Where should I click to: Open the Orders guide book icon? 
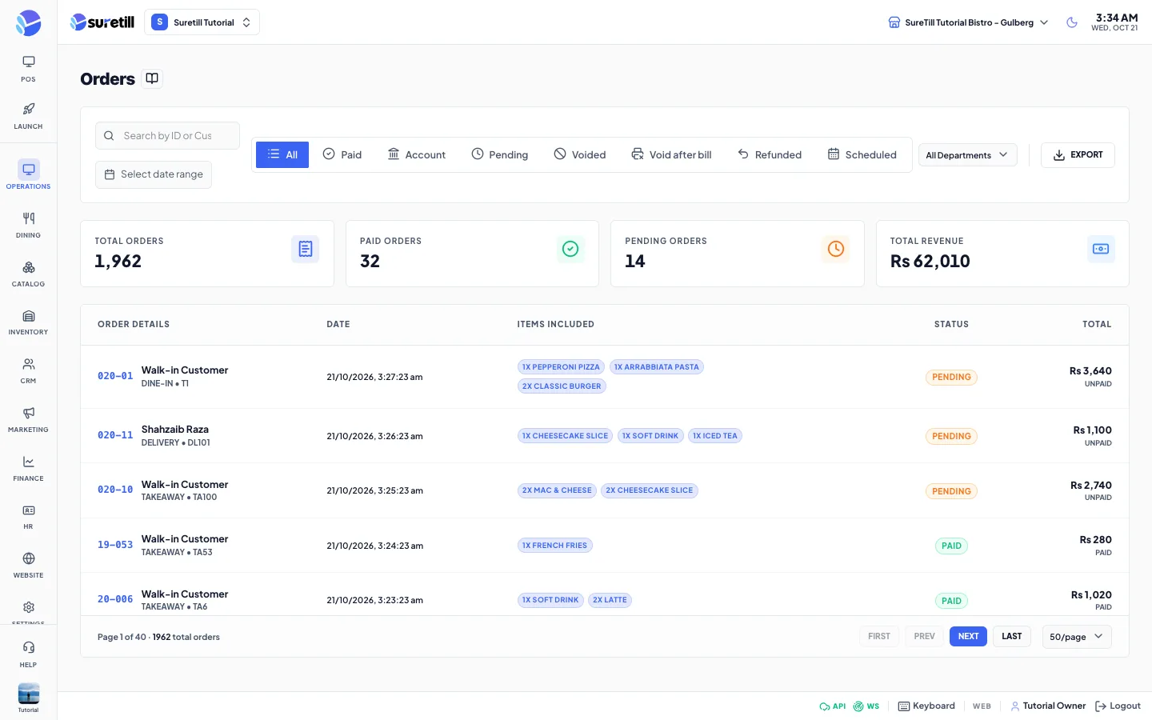tap(152, 78)
